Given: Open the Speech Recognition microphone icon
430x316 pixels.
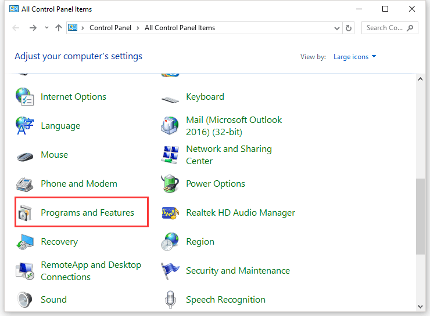Looking at the screenshot, I should pyautogui.click(x=170, y=300).
